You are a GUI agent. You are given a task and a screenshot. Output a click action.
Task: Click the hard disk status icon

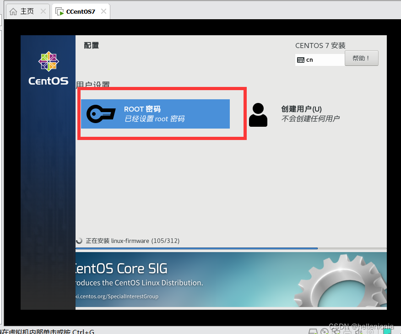click(314, 331)
